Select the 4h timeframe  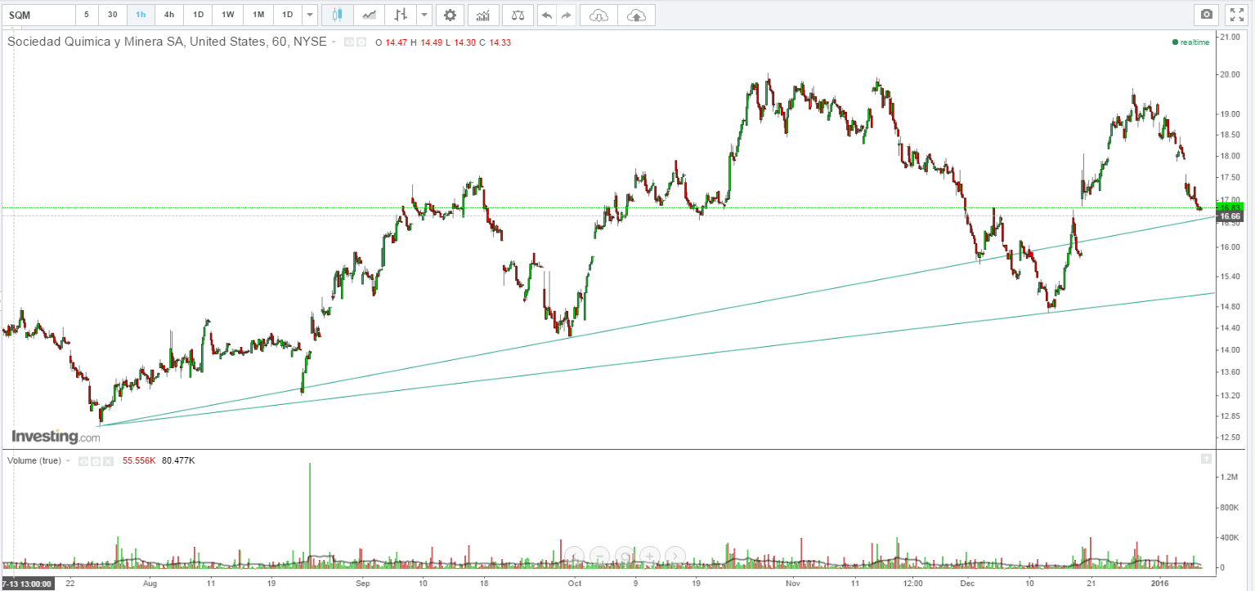point(168,15)
